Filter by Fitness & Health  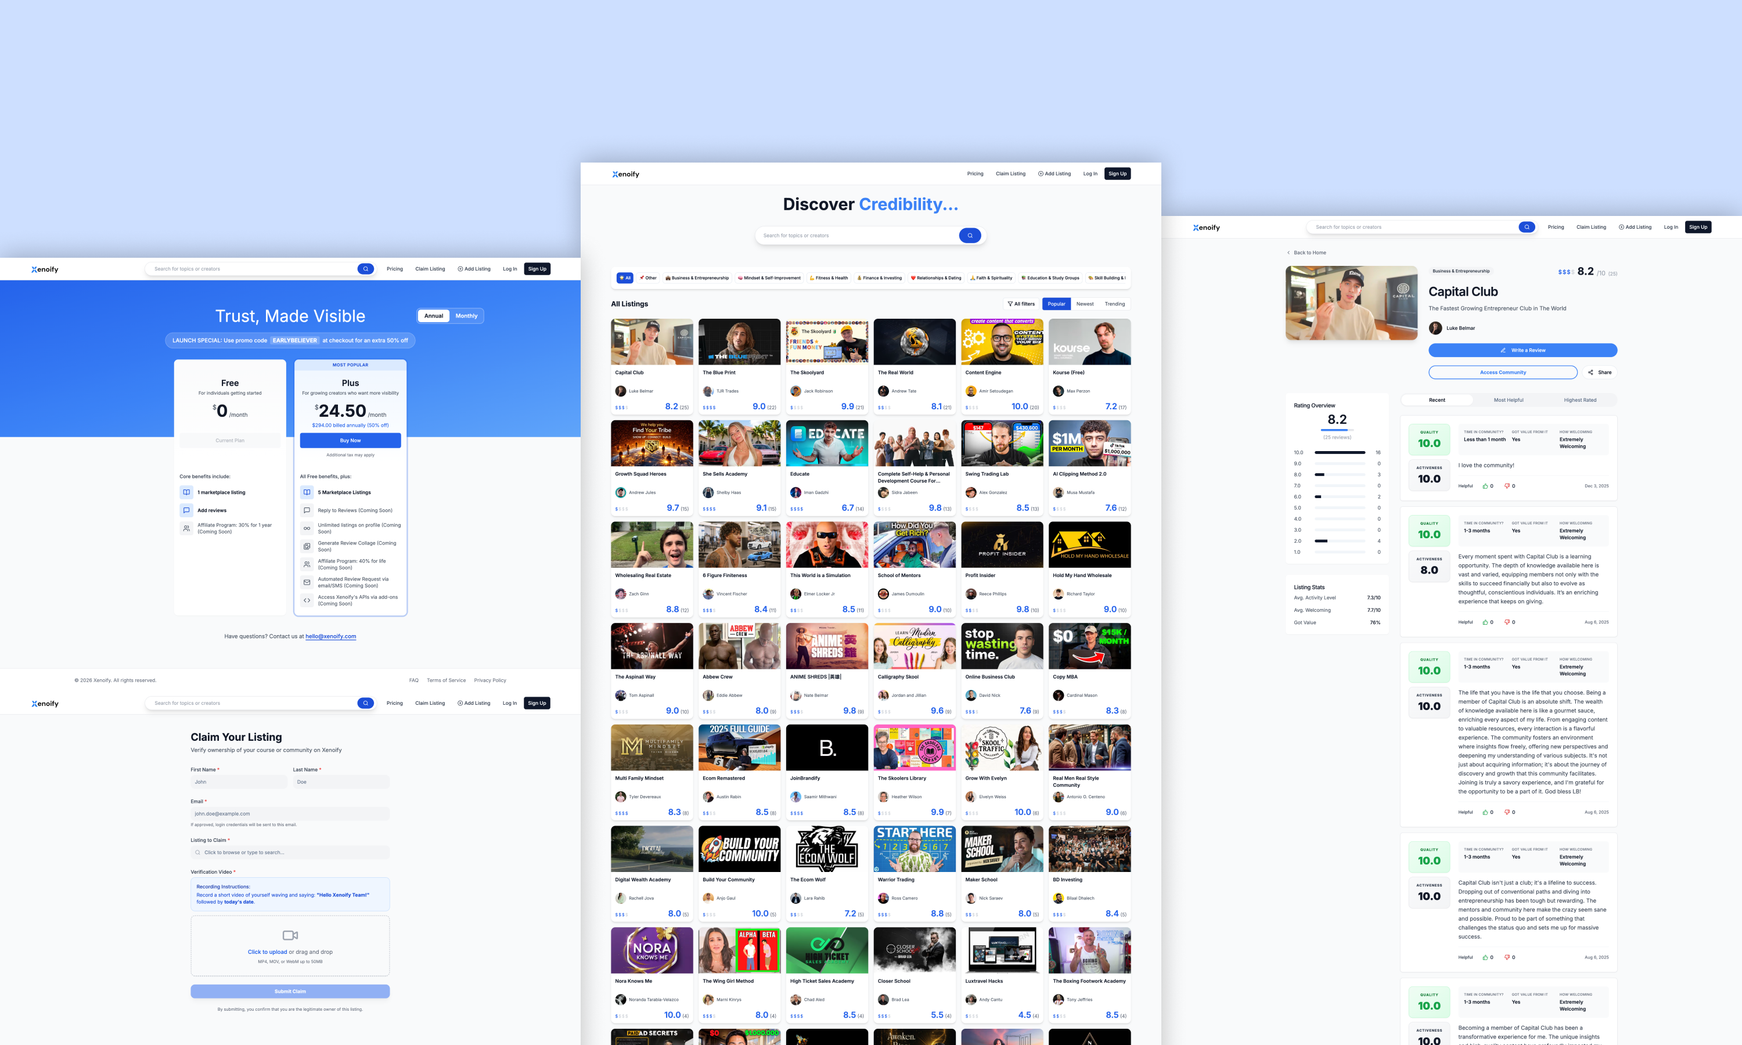pos(829,278)
